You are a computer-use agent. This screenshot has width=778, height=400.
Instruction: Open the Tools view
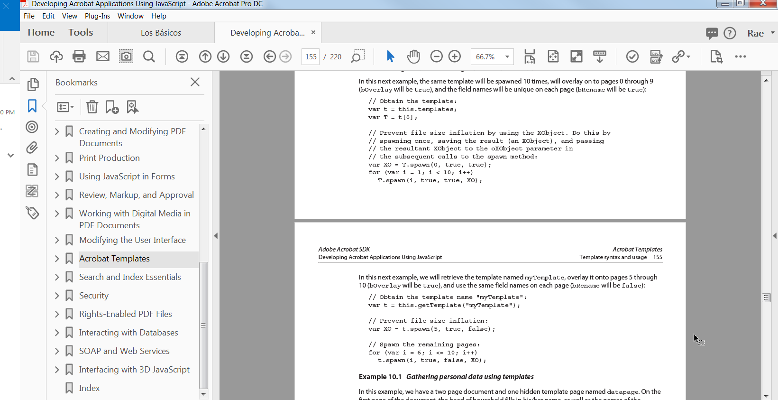click(x=81, y=32)
